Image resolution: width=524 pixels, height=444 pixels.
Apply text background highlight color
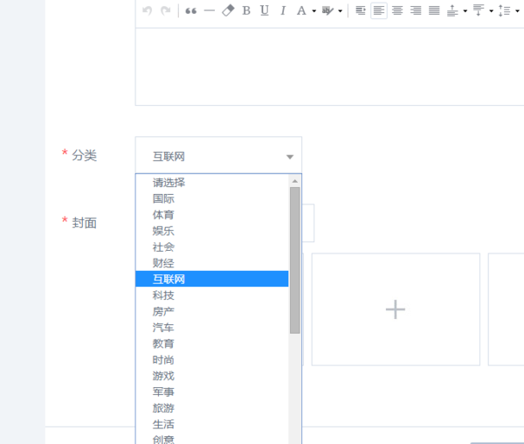point(327,10)
